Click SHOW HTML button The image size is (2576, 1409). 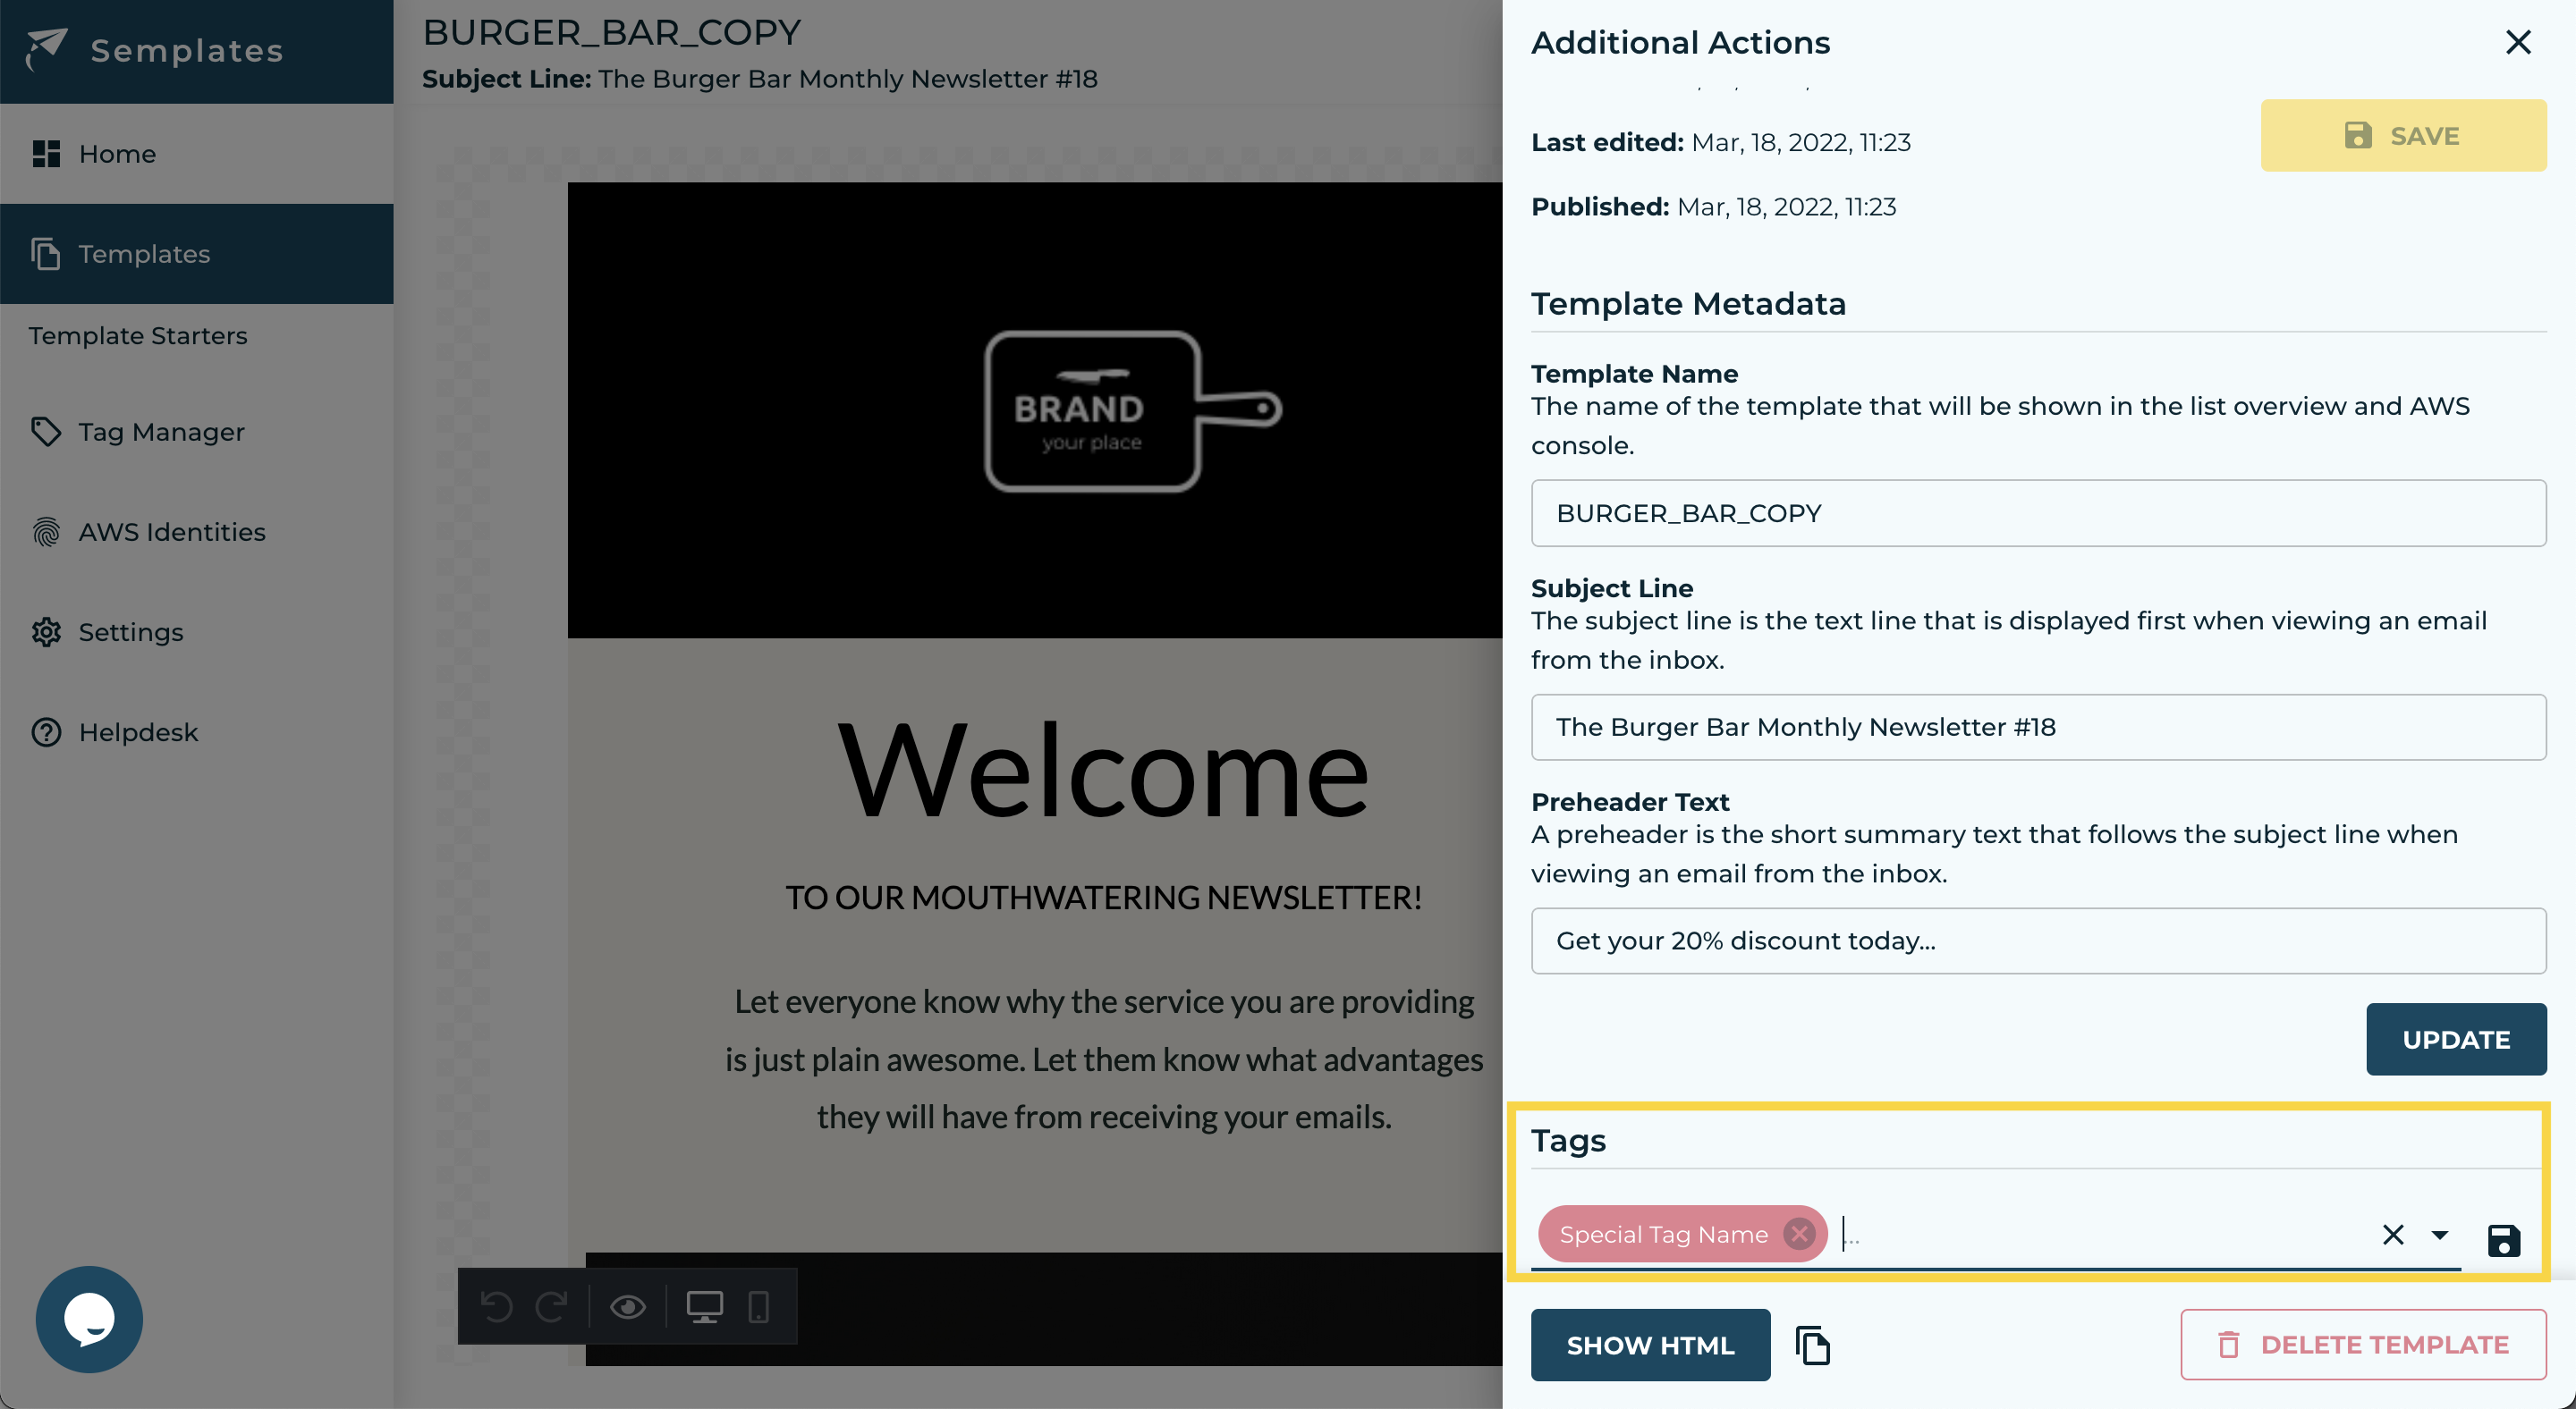click(x=1651, y=1345)
